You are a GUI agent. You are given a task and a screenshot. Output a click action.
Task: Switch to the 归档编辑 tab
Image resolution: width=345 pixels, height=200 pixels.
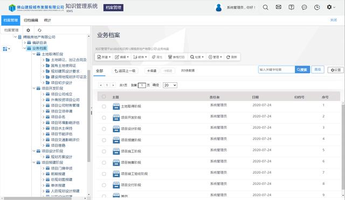pyautogui.click(x=31, y=20)
